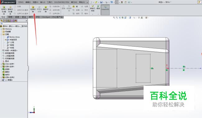Image resolution: width=202 pixels, height=118 pixels.
Task: Collapse the Annotations folder node
Action: click(1, 34)
